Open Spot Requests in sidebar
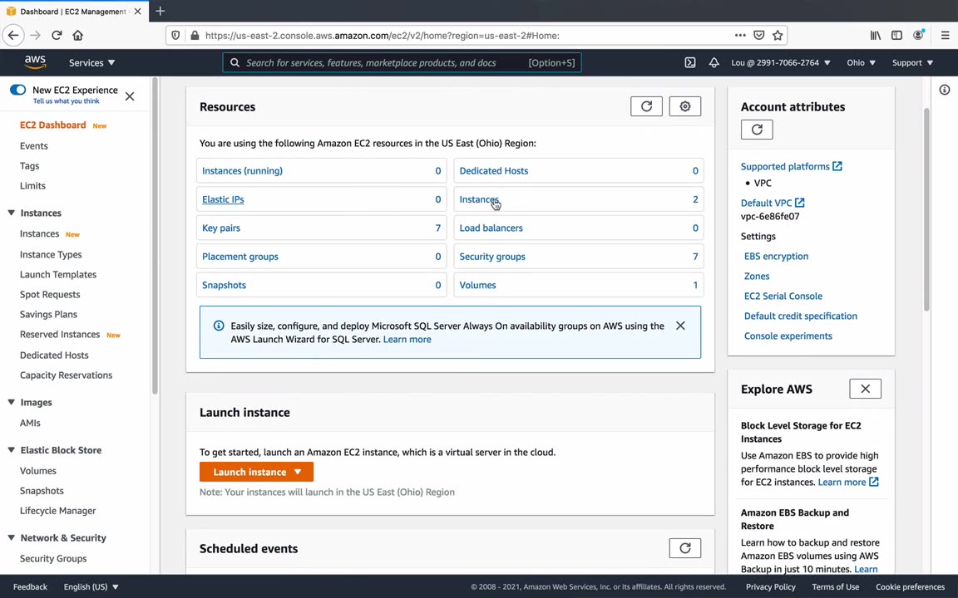 click(50, 294)
